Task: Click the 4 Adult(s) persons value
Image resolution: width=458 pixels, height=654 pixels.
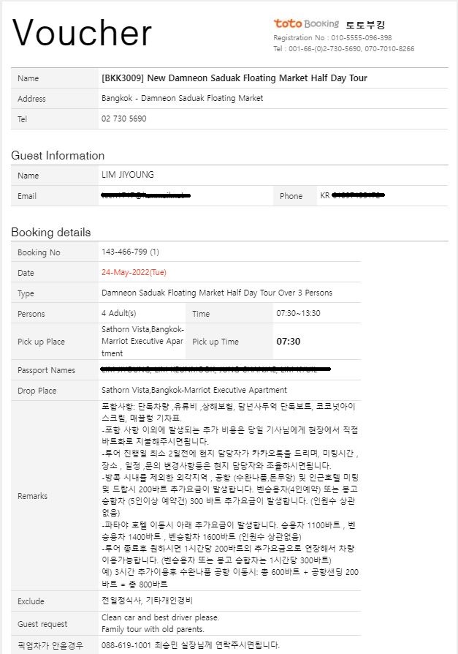Action: (x=118, y=313)
